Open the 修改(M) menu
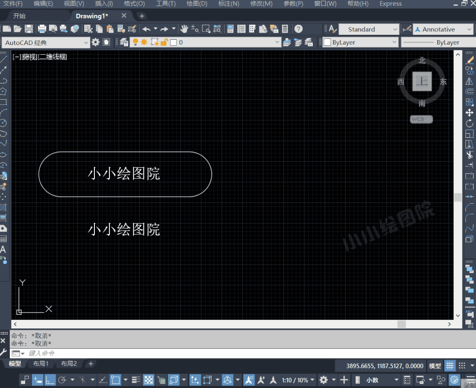This screenshot has height=388, width=476. click(x=261, y=4)
